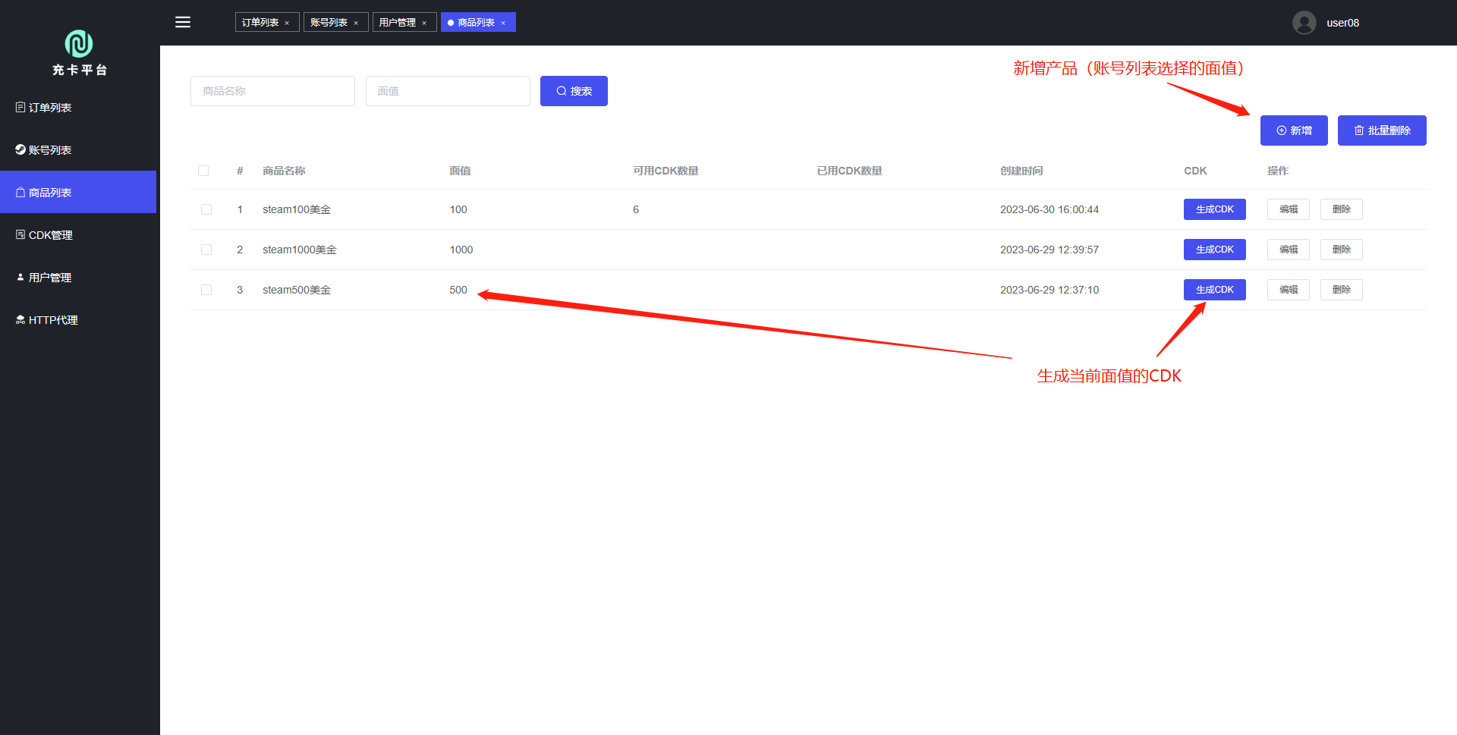Image resolution: width=1457 pixels, height=735 pixels.
Task: Generate CDK for steam100美金
Action: coord(1214,209)
